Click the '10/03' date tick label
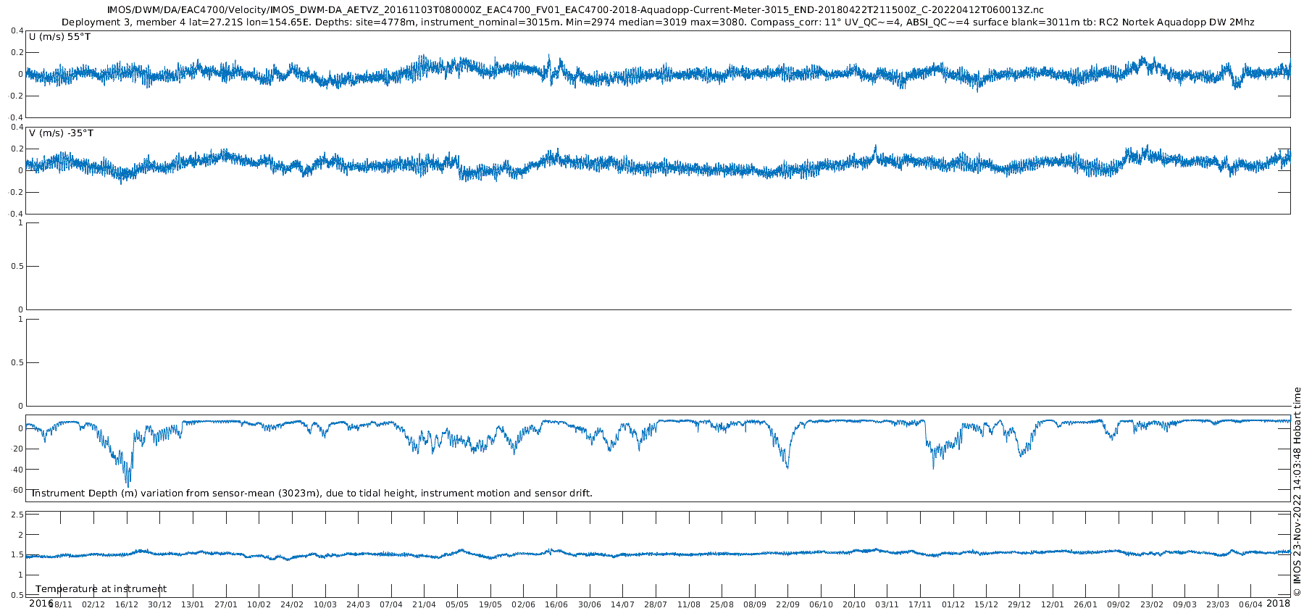 [x=325, y=605]
